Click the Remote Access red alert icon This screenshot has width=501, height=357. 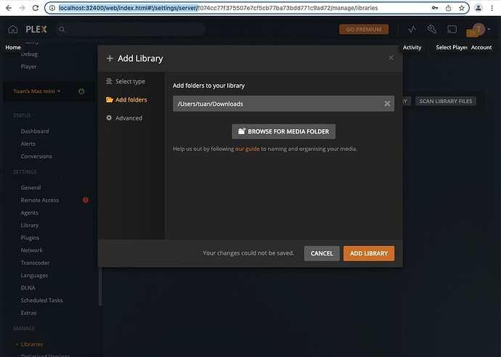pyautogui.click(x=86, y=200)
